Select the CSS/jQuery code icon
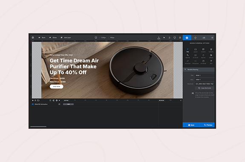Viewport: 245px width, 162px height. 196,62
